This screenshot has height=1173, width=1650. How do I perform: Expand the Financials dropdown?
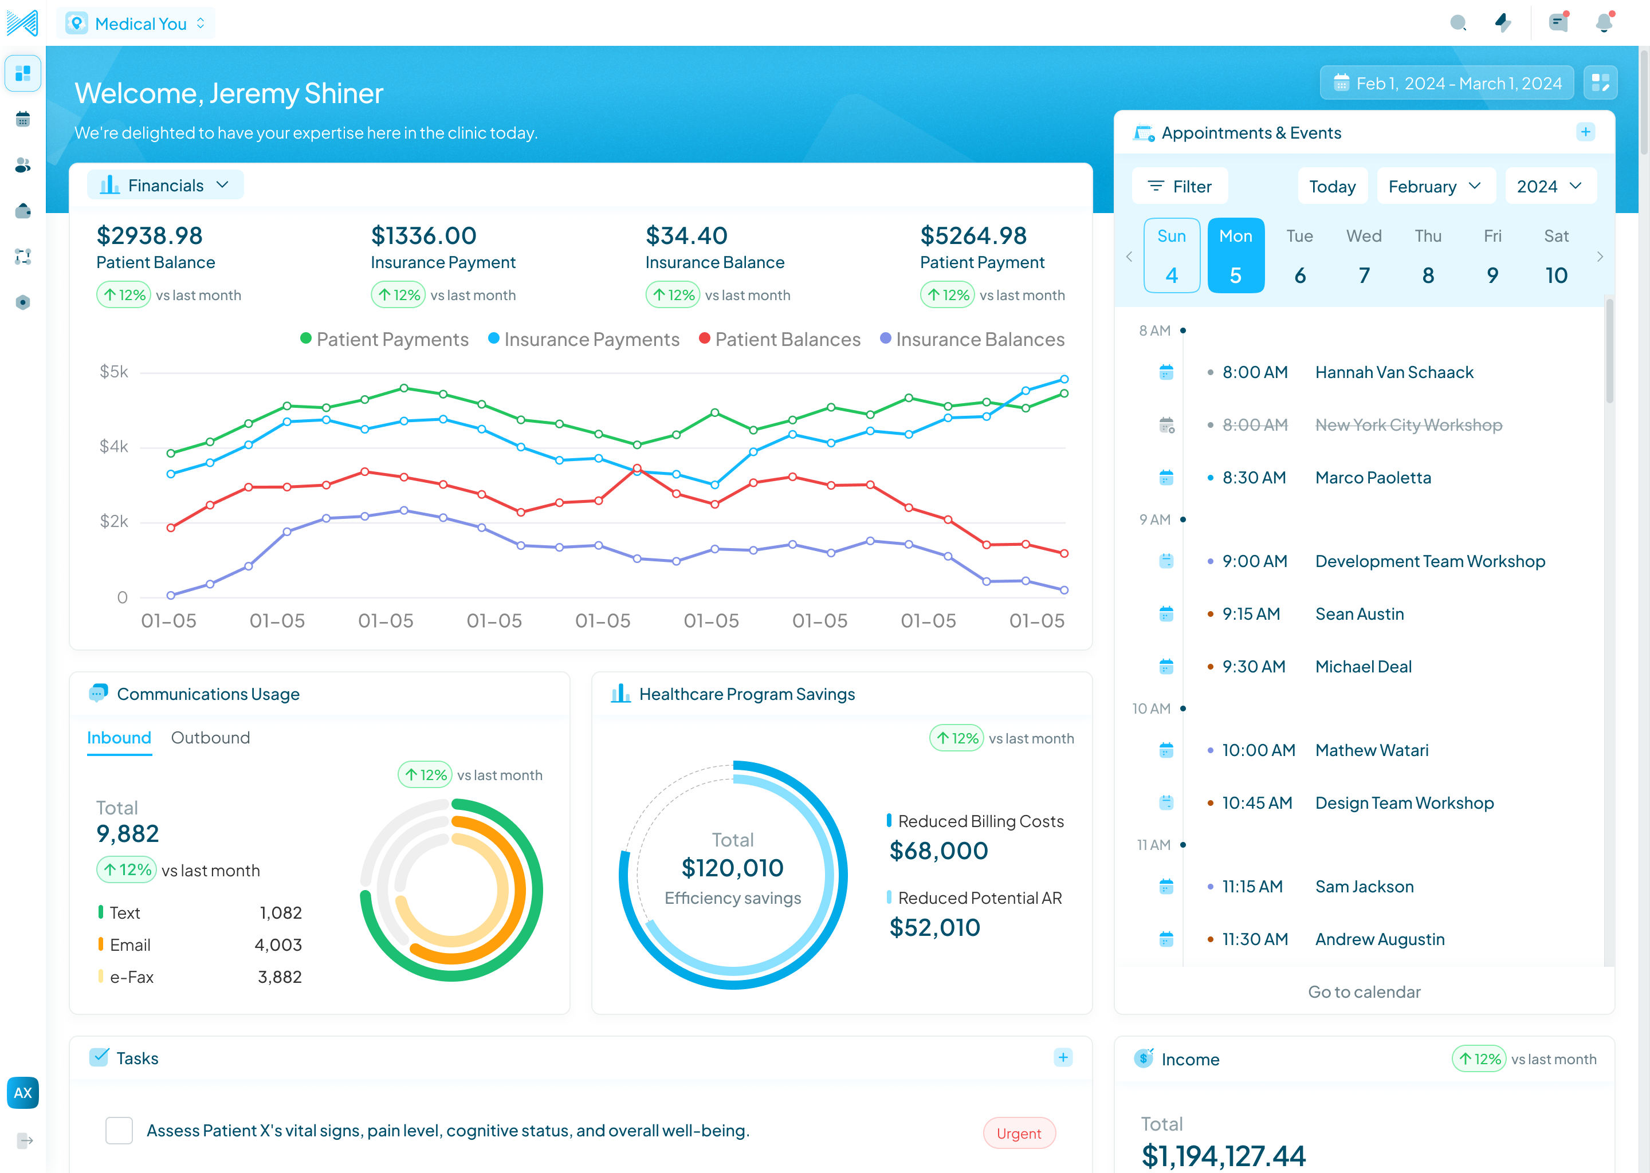click(166, 186)
